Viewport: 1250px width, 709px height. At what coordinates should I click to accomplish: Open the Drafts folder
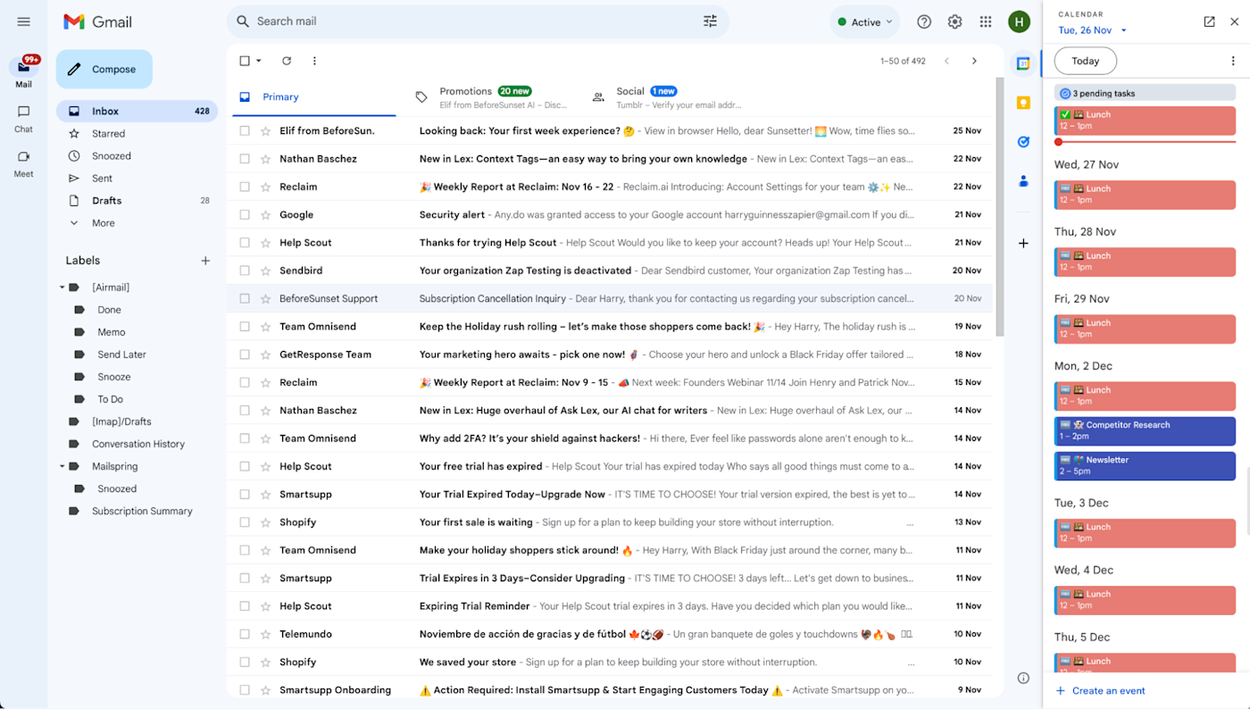[x=137, y=201]
